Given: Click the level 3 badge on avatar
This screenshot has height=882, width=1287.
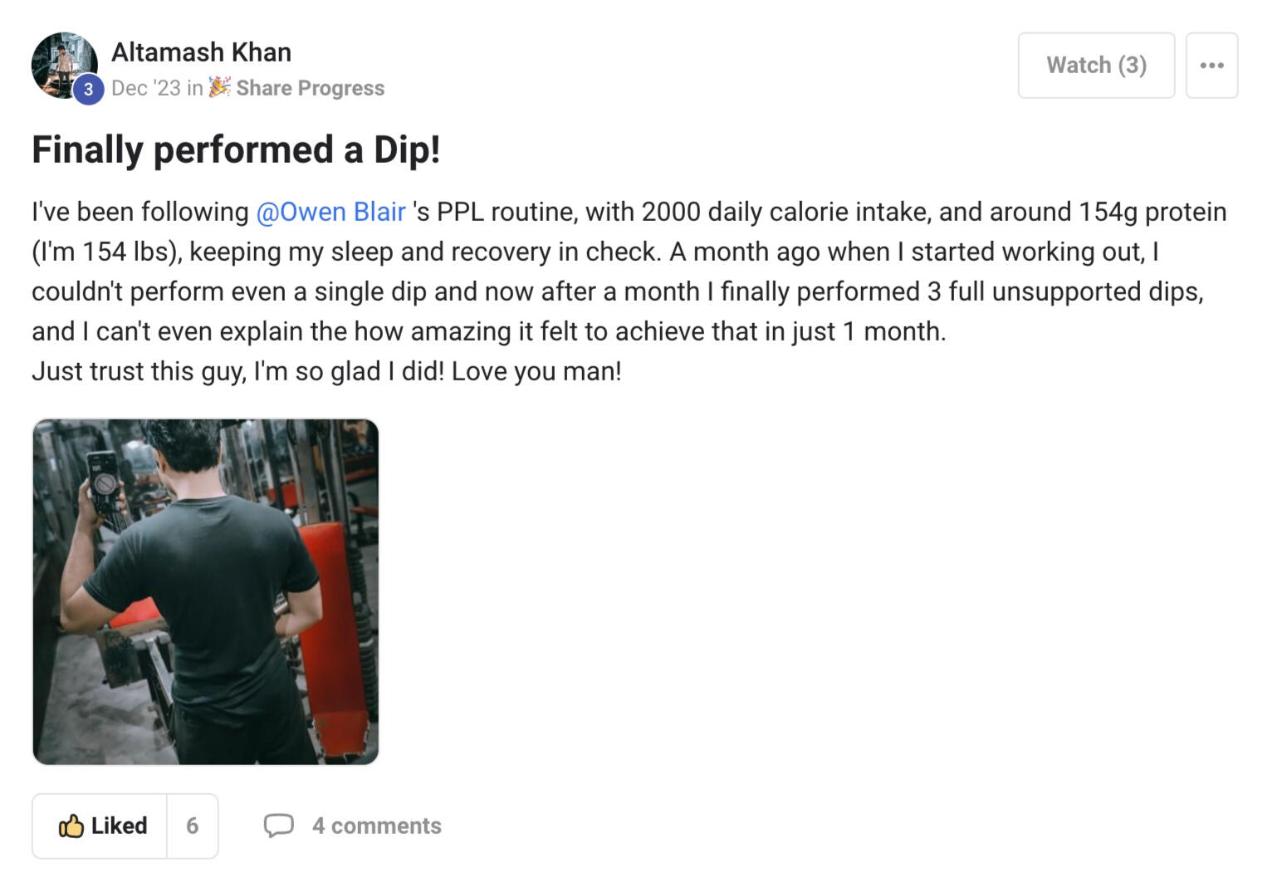Looking at the screenshot, I should (88, 90).
